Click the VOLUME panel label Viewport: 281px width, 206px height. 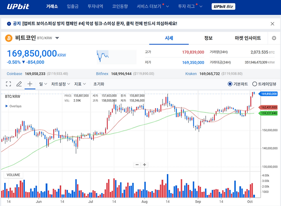click(13, 175)
